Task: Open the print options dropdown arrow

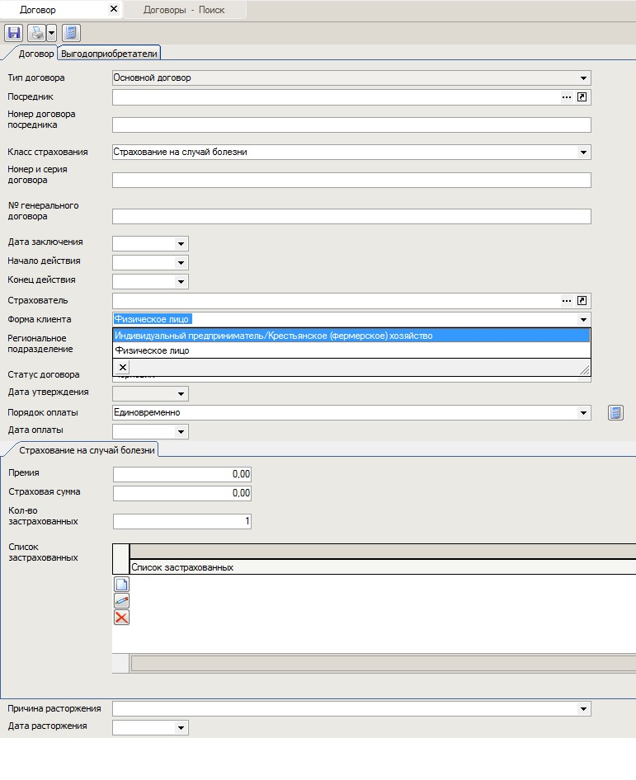Action: pos(51,33)
